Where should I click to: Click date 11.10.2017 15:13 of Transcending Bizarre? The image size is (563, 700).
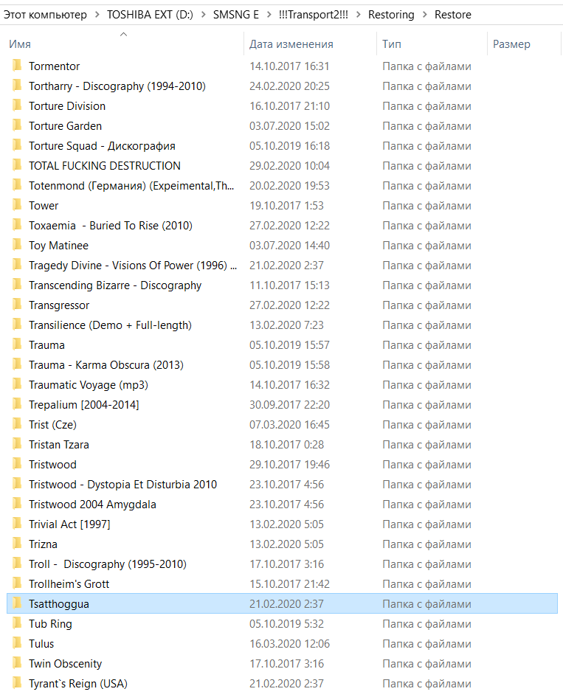[289, 285]
